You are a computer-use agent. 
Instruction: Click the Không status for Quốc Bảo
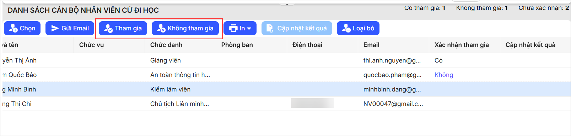point(444,75)
